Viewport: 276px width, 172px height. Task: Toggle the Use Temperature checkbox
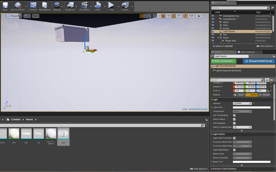pyautogui.click(x=234, y=115)
